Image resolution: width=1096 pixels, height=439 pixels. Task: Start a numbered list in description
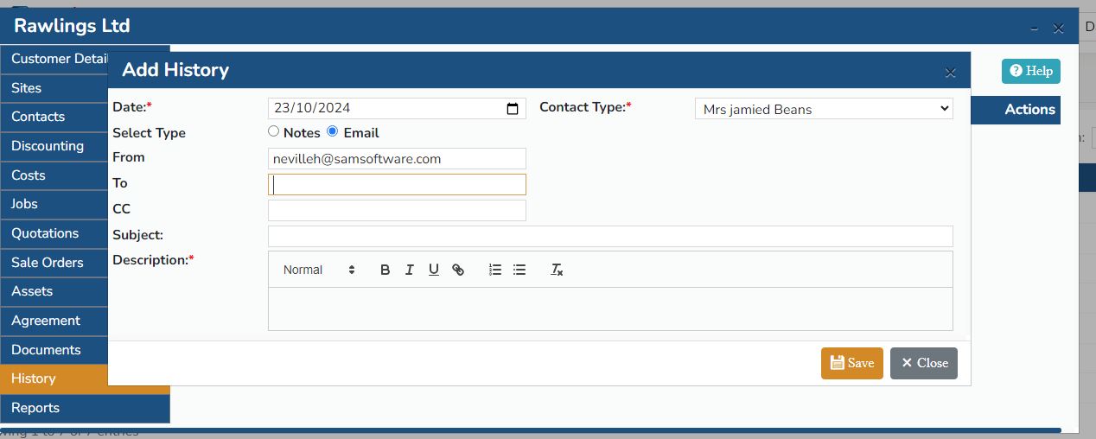coord(495,270)
